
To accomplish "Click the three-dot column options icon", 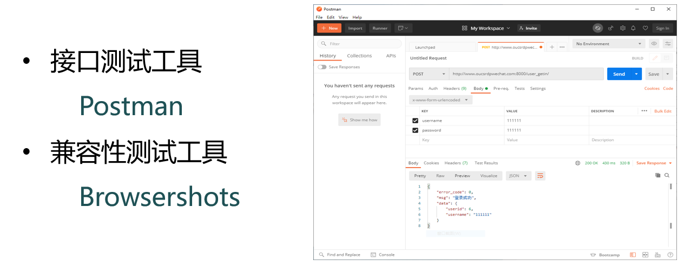I will pos(644,111).
